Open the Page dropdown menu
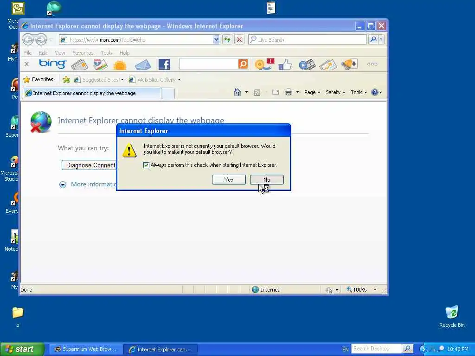This screenshot has height=356, width=475. pyautogui.click(x=312, y=92)
